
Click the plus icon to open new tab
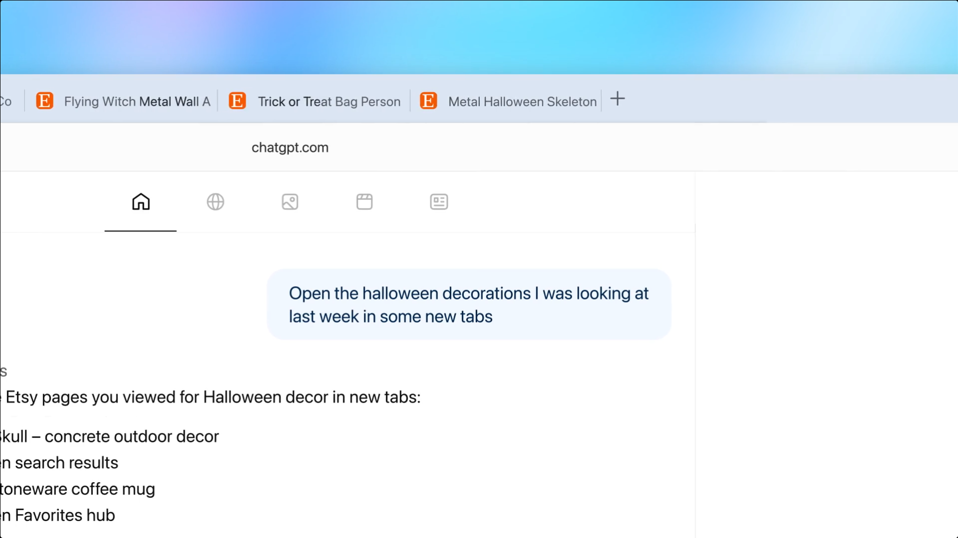[x=618, y=99]
